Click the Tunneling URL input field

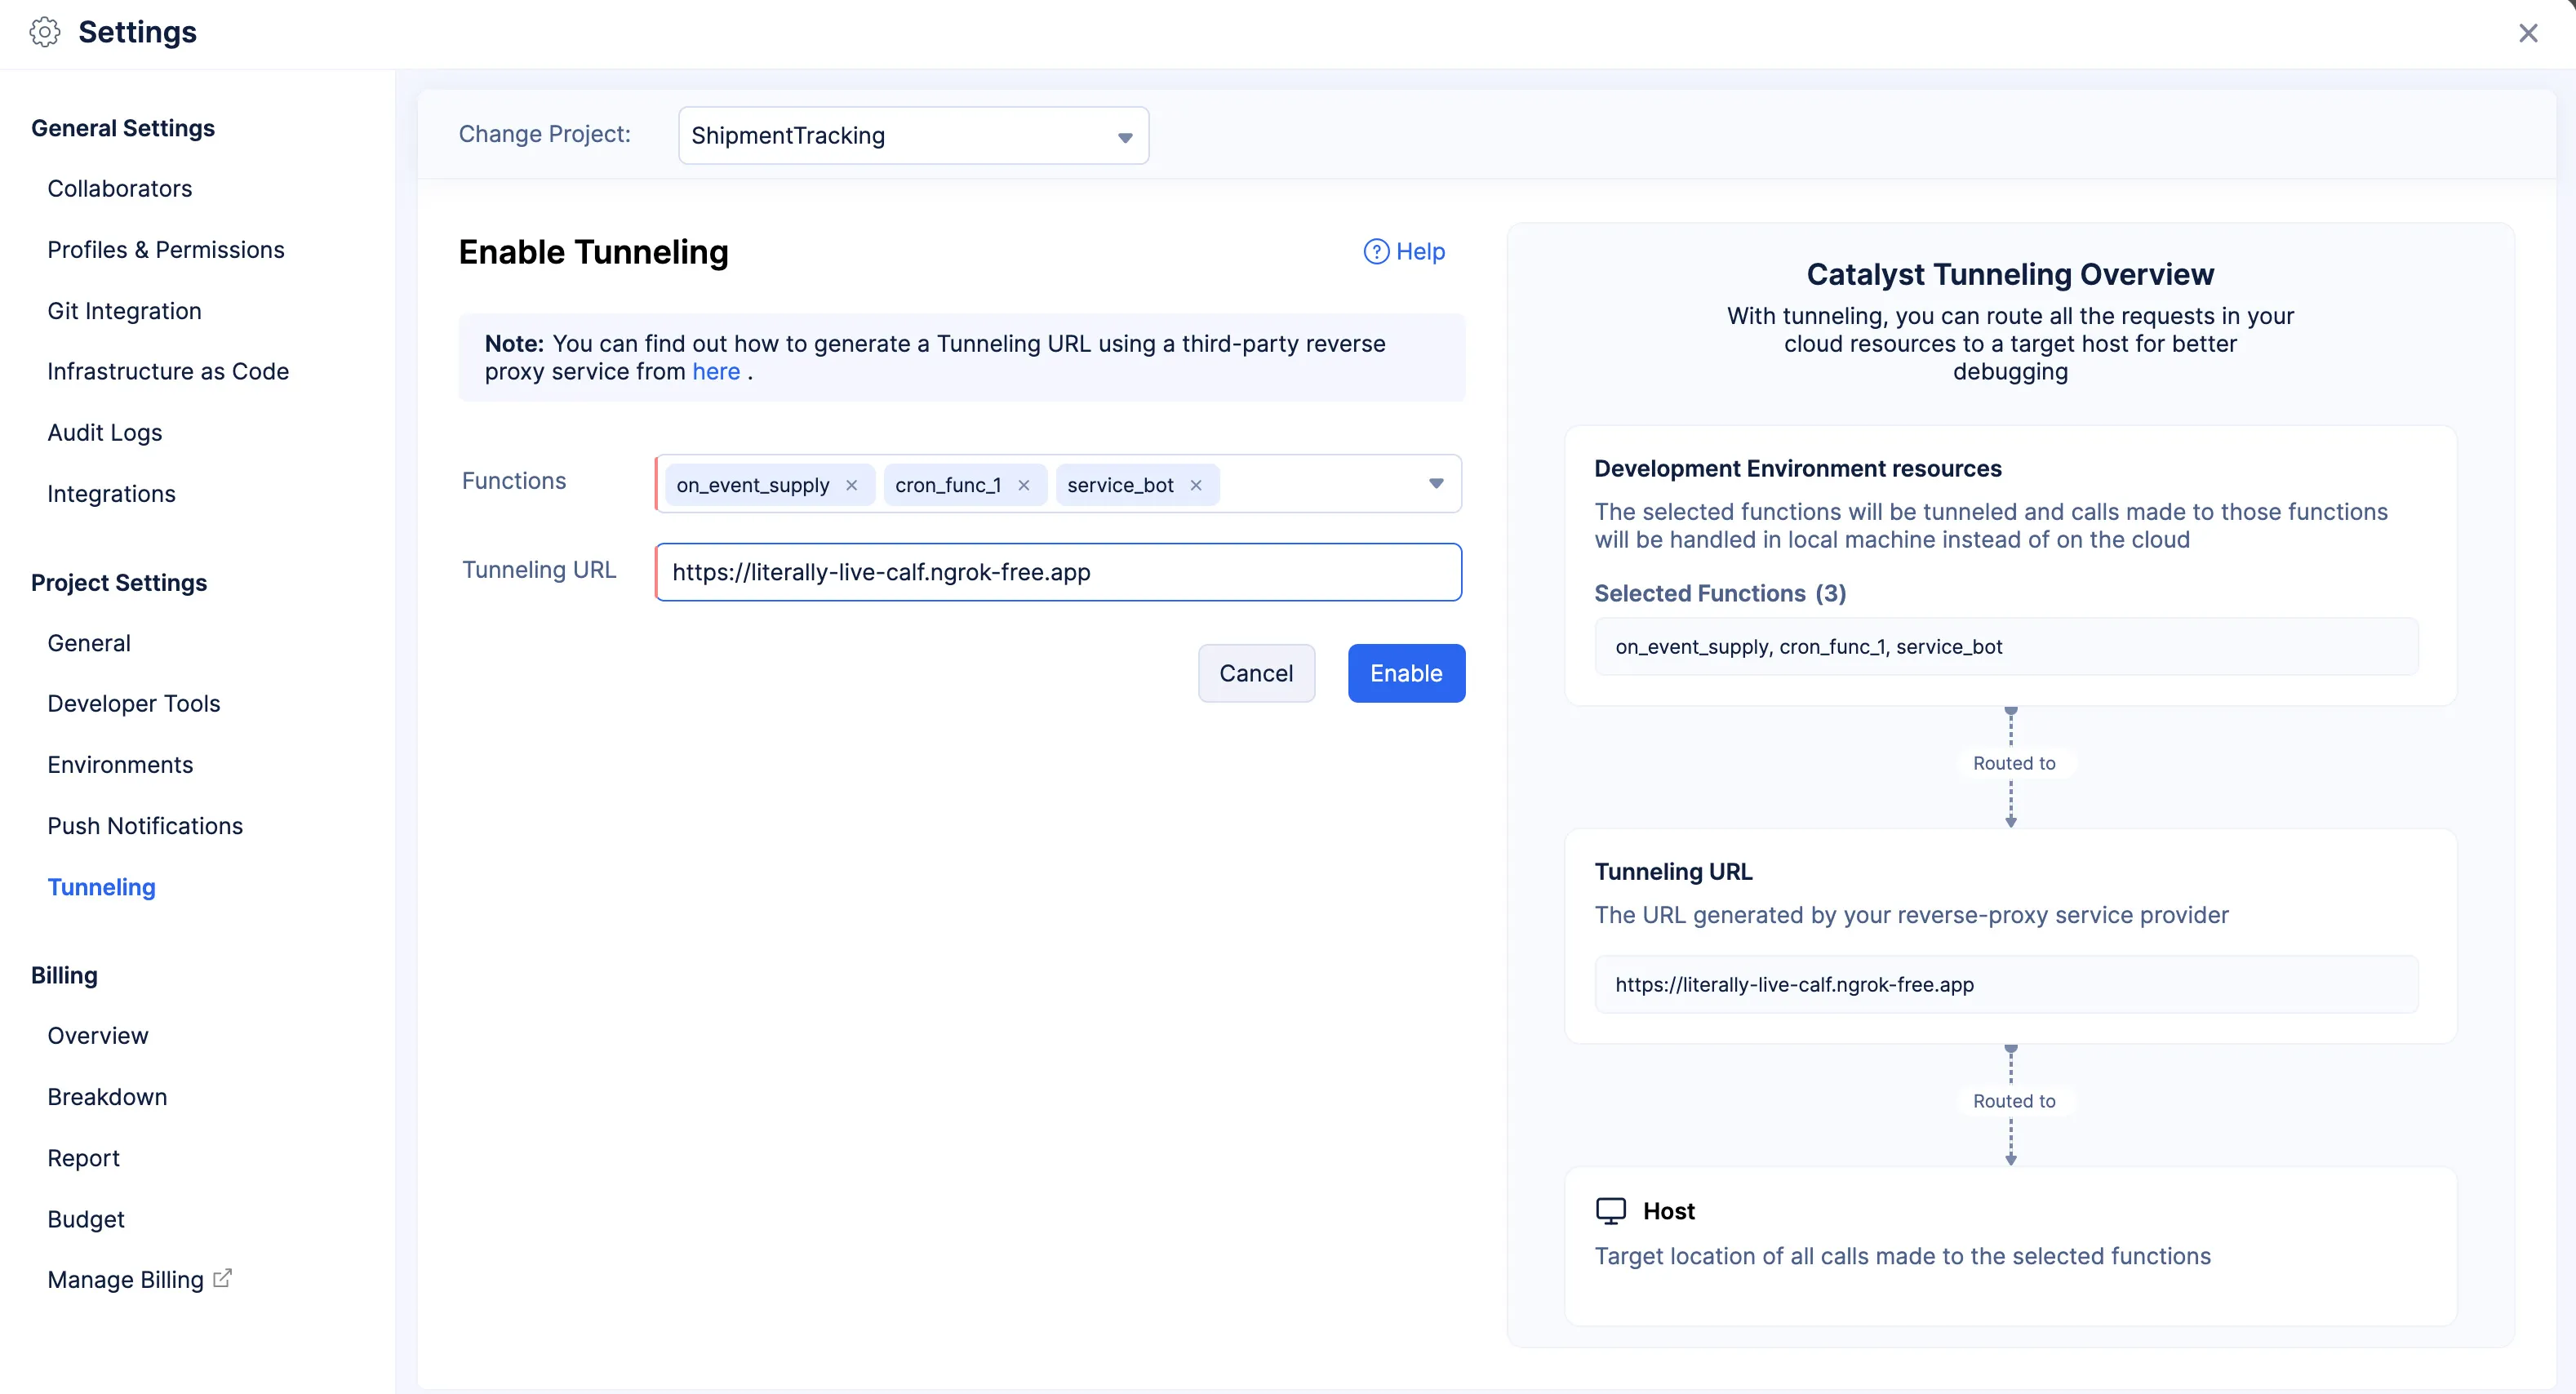(1058, 572)
